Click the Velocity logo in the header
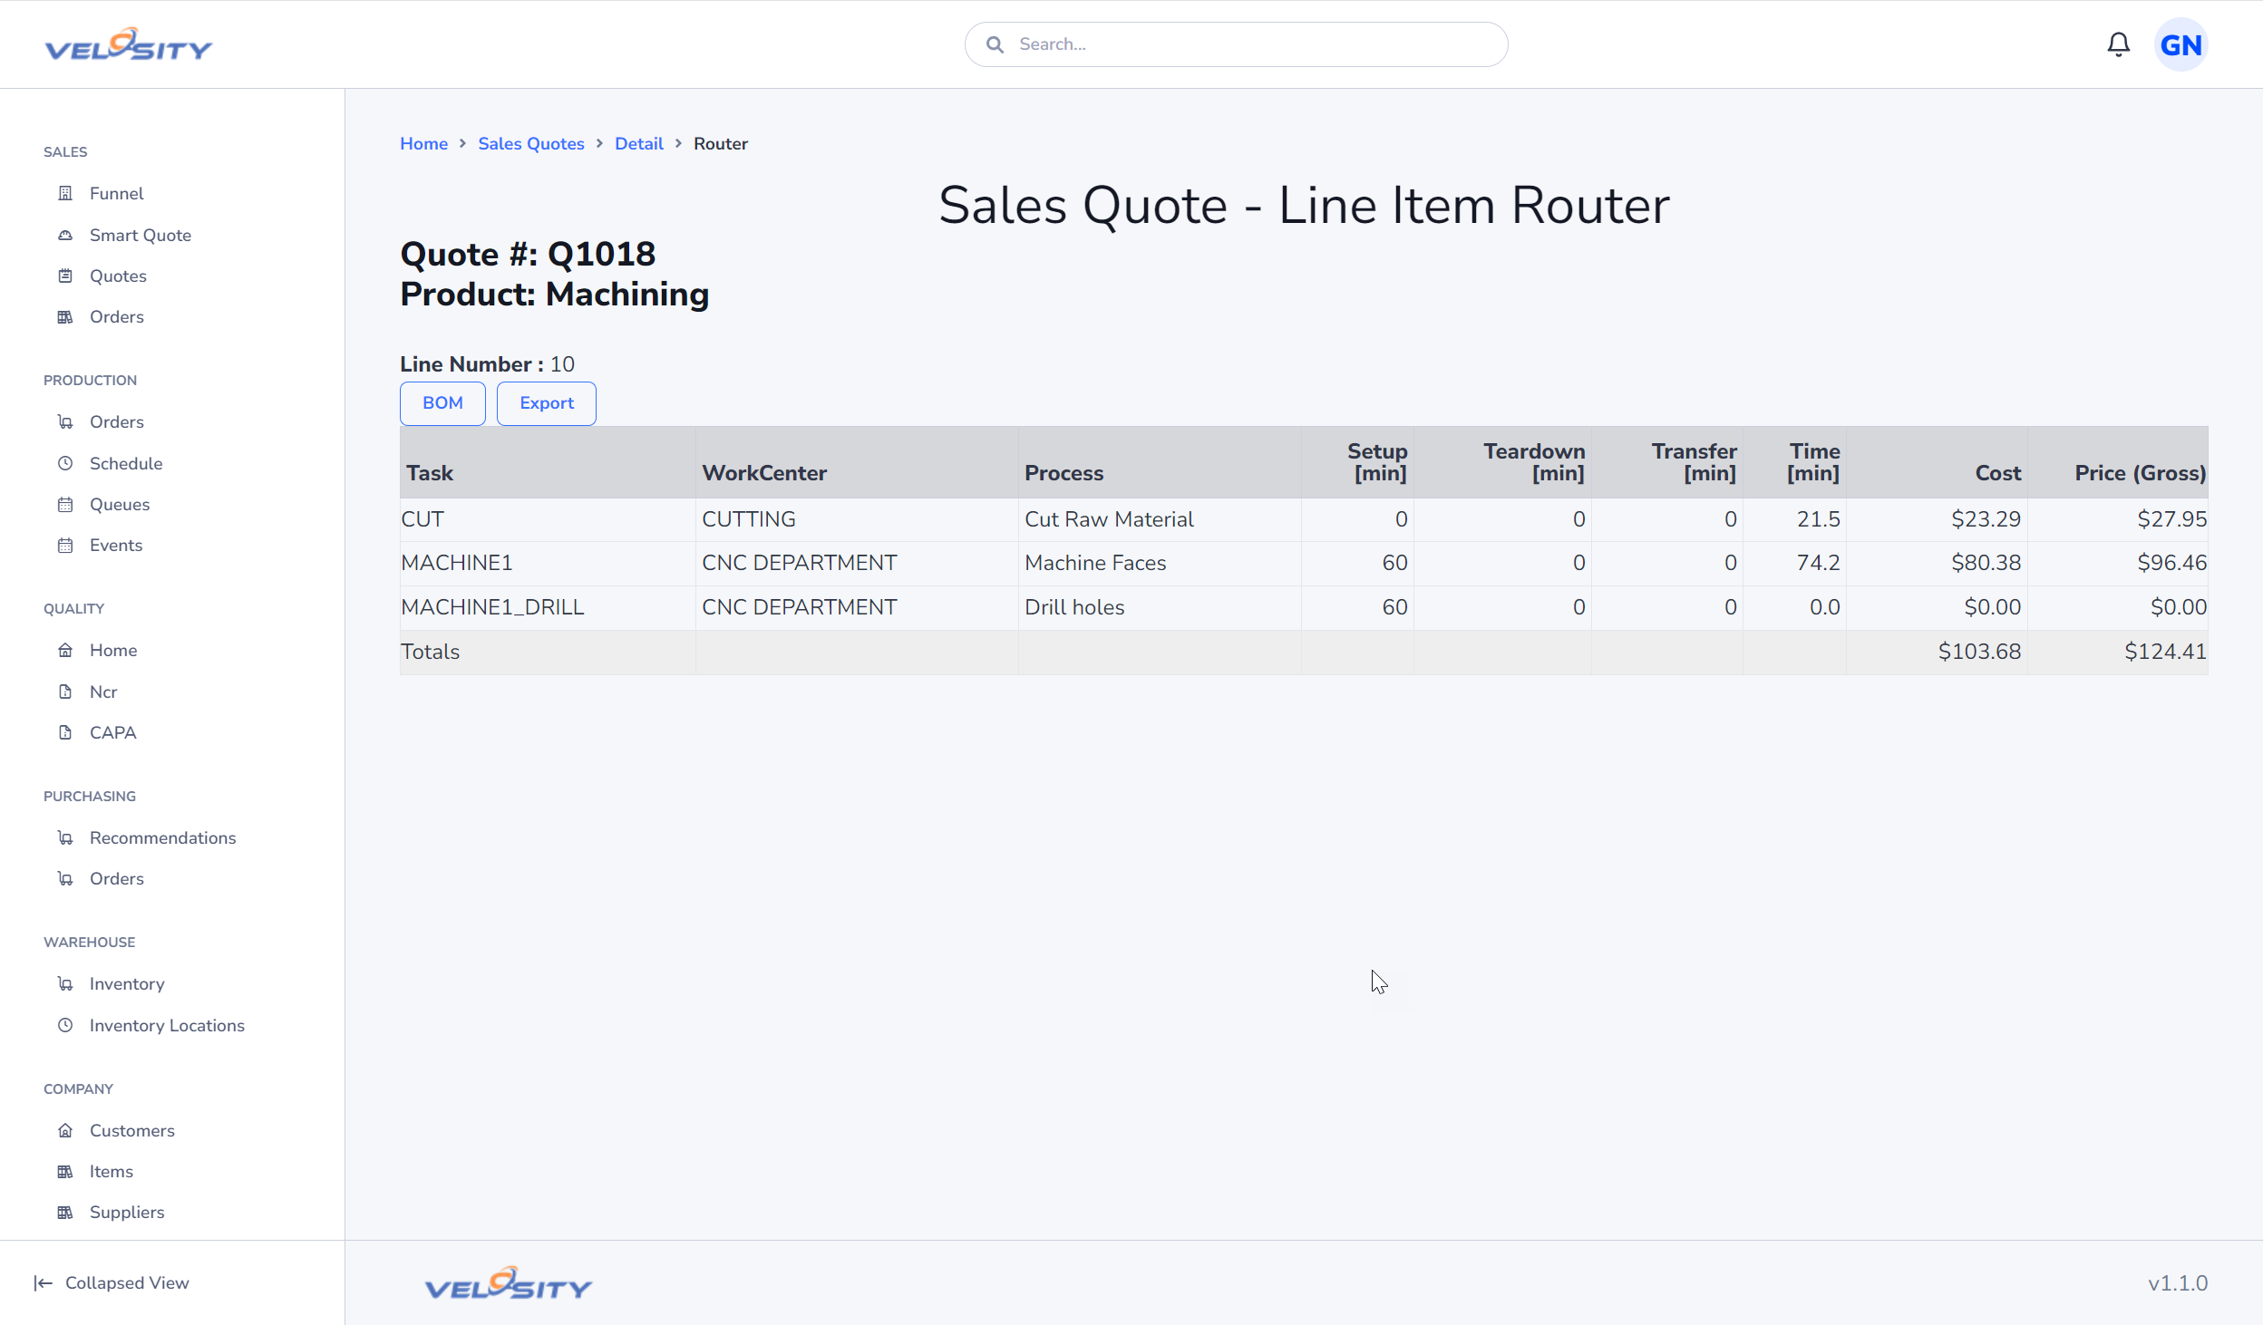The height and width of the screenshot is (1325, 2263). (129, 44)
